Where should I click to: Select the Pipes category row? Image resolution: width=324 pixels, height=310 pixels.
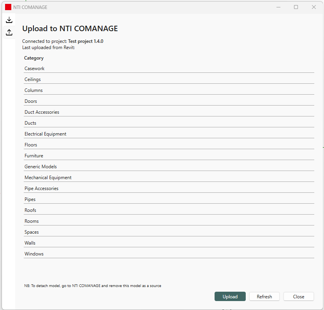pyautogui.click(x=169, y=199)
